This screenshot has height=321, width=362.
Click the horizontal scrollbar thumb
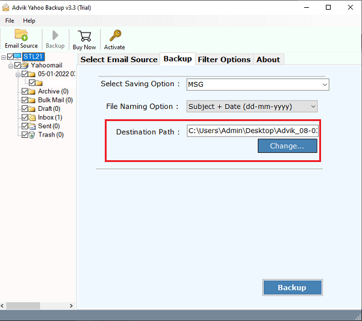coord(23,306)
